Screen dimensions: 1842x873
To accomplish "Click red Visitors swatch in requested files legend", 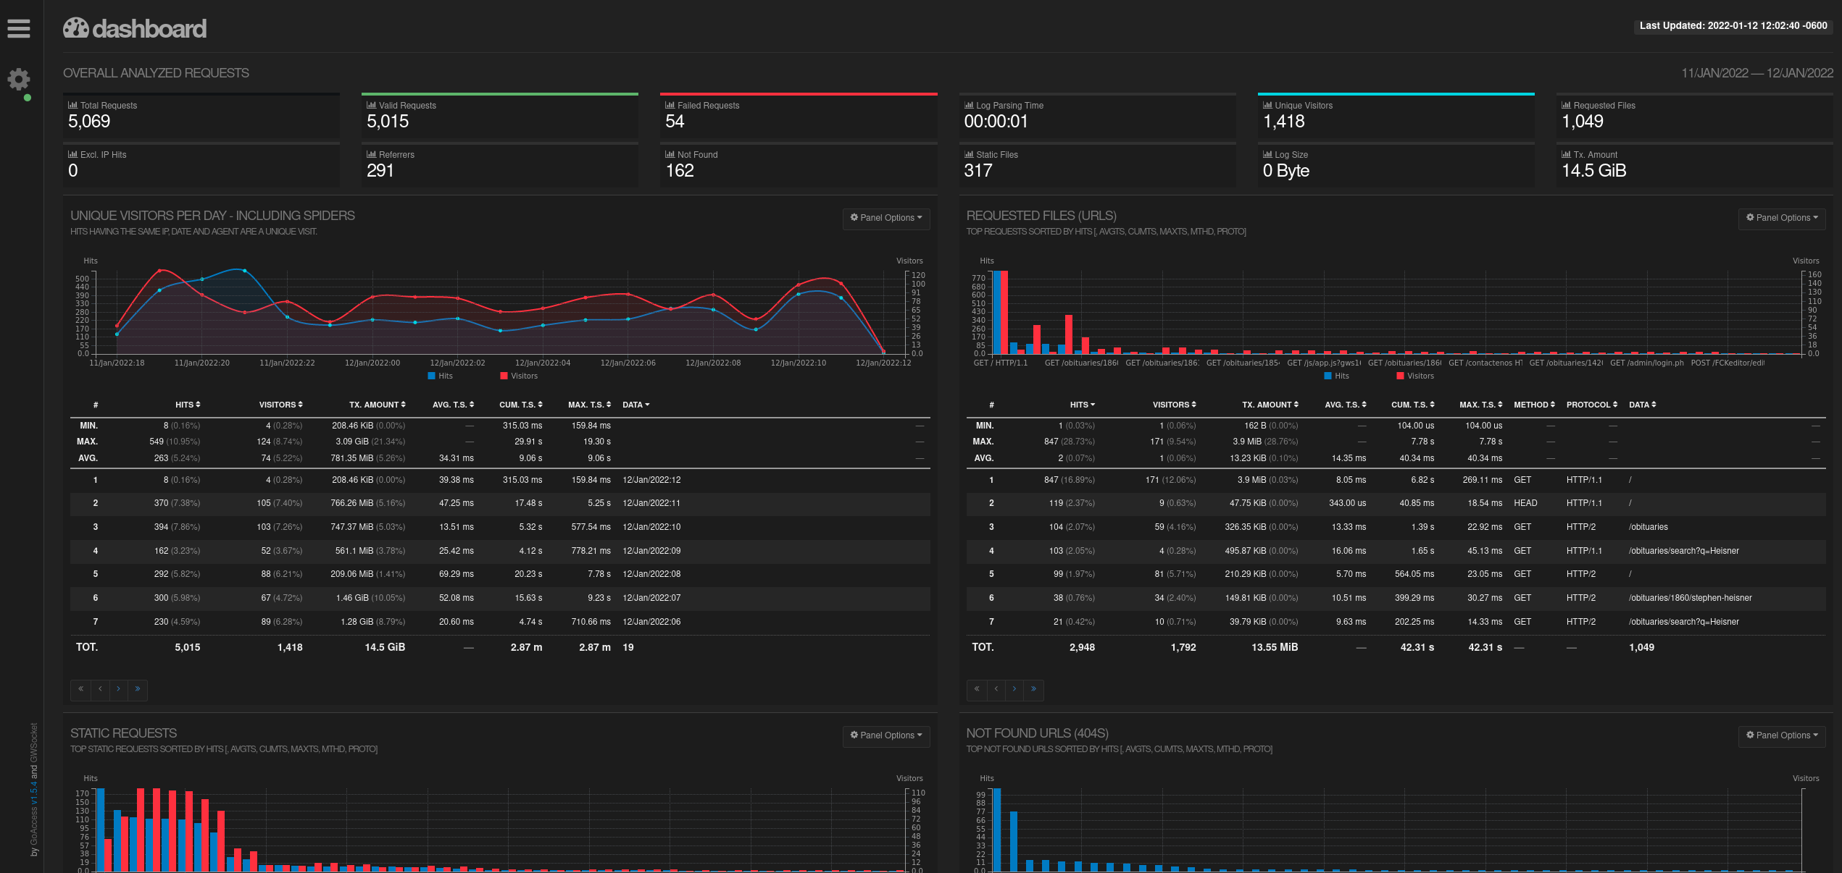I will [1400, 376].
